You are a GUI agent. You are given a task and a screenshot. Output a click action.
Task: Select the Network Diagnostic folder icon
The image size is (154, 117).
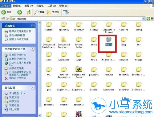point(64,70)
